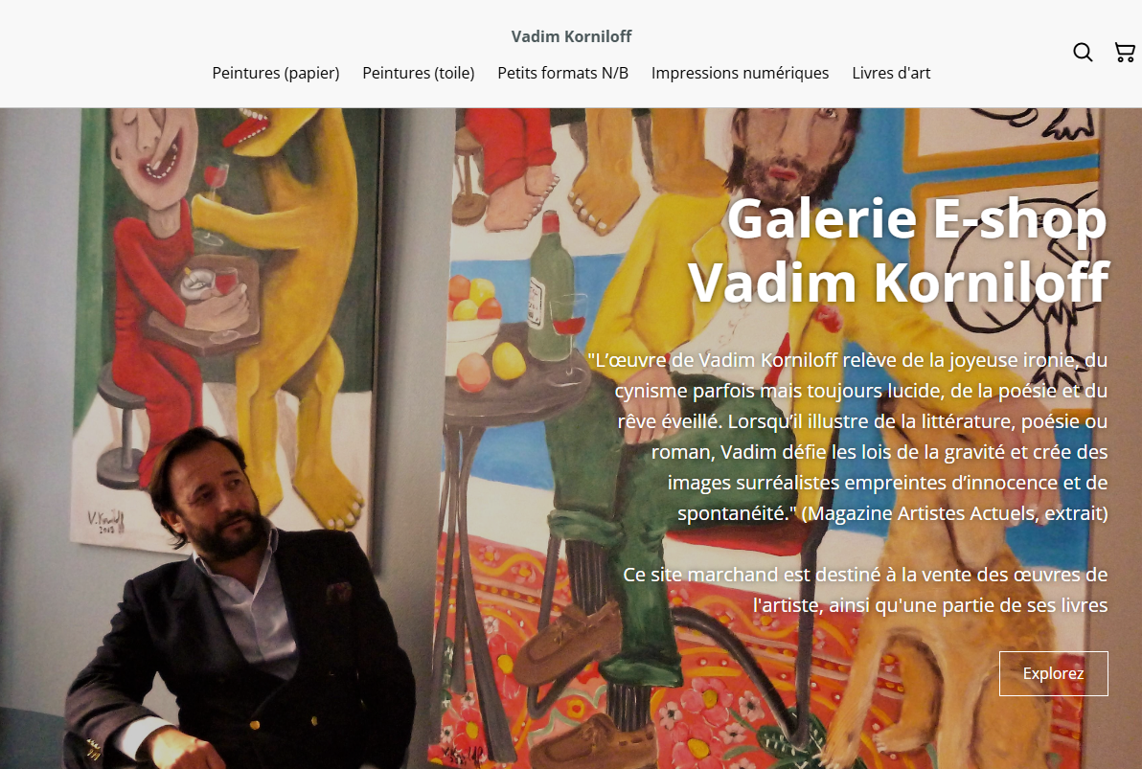The image size is (1142, 769).
Task: Click the red-figure and yellow dog painting
Action: point(226,328)
